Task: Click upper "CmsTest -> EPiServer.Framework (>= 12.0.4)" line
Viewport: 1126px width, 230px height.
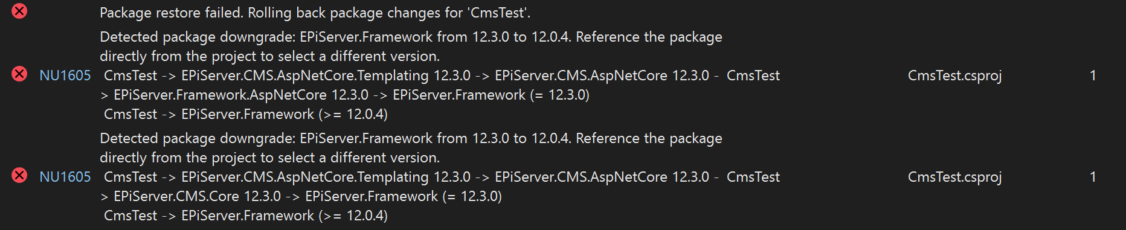Action: point(246,114)
